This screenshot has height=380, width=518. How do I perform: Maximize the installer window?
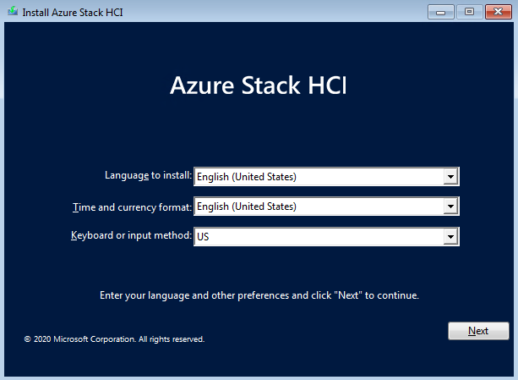pos(469,11)
